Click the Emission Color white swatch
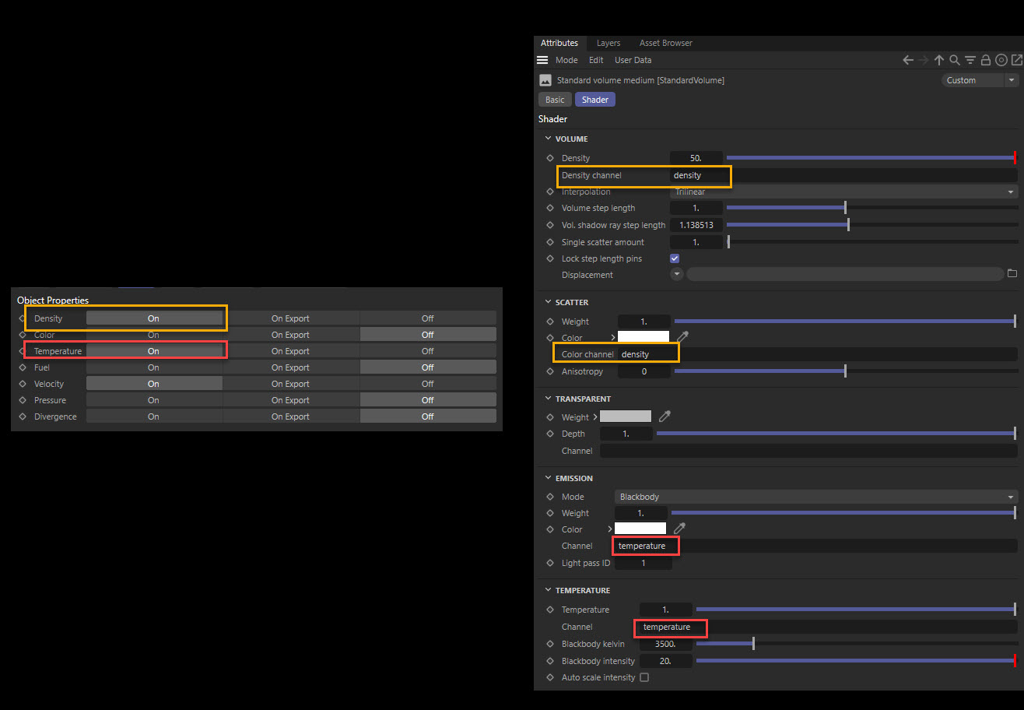 [x=640, y=529]
